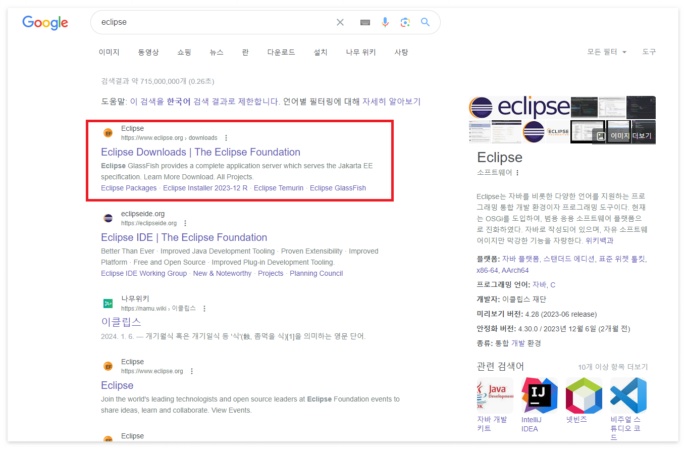Click 자세히 알아보기 link
Screen dimensions: 686x449
click(391, 102)
